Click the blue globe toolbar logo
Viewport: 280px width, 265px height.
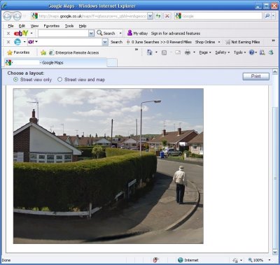pos(17,42)
